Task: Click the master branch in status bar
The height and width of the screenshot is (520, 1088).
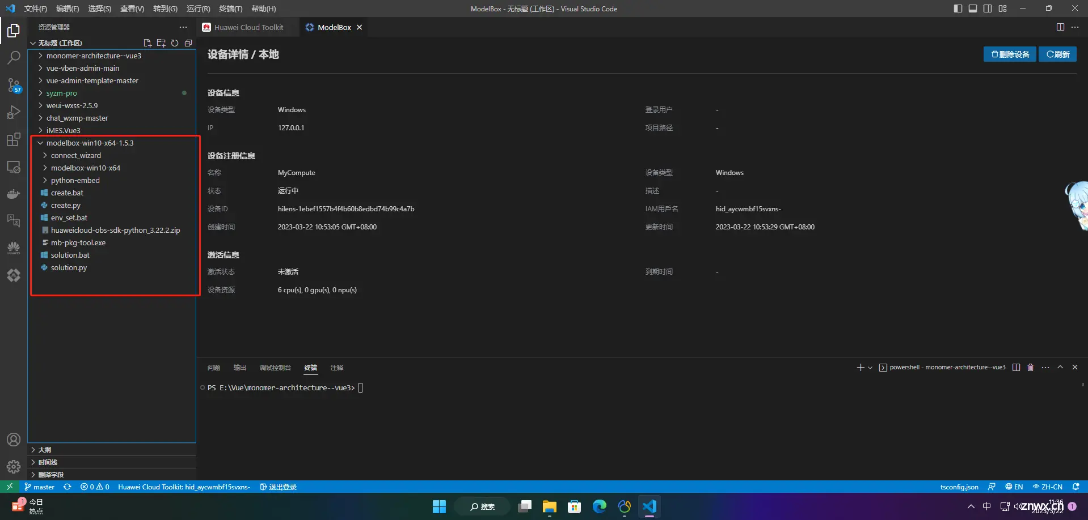Action: point(39,487)
